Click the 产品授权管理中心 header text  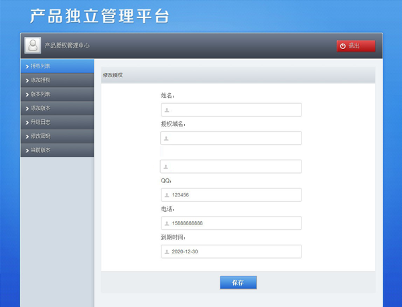tap(67, 46)
